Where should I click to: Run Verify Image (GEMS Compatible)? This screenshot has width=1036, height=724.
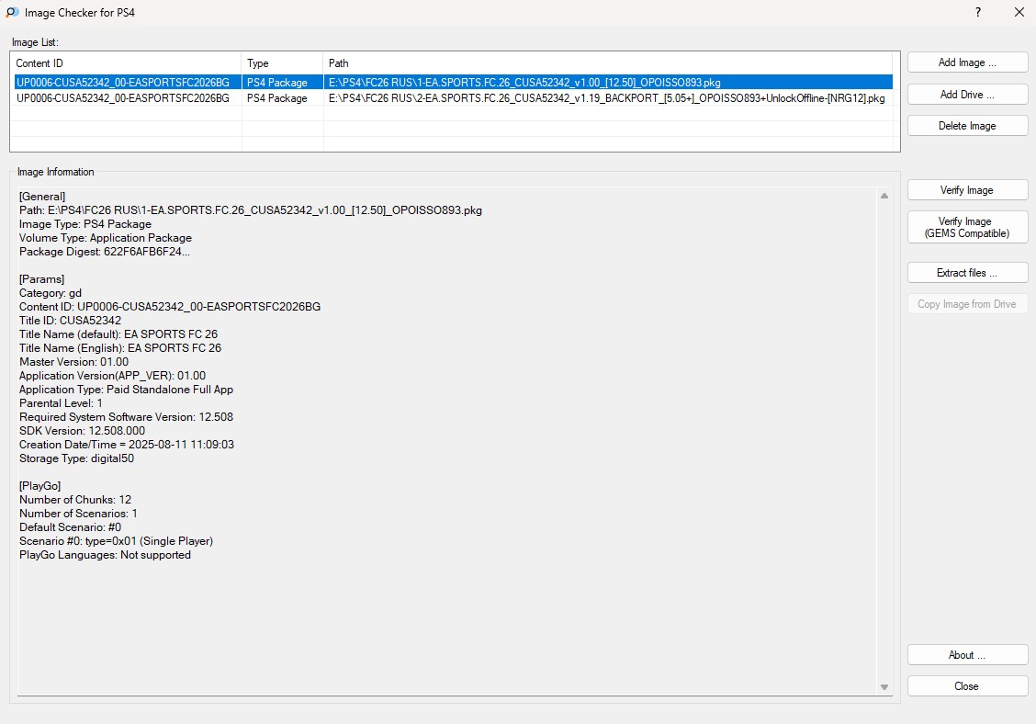[x=967, y=228]
